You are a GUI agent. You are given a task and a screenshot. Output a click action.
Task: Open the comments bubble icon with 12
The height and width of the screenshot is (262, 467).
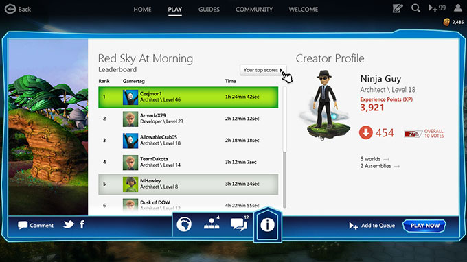[x=240, y=224]
